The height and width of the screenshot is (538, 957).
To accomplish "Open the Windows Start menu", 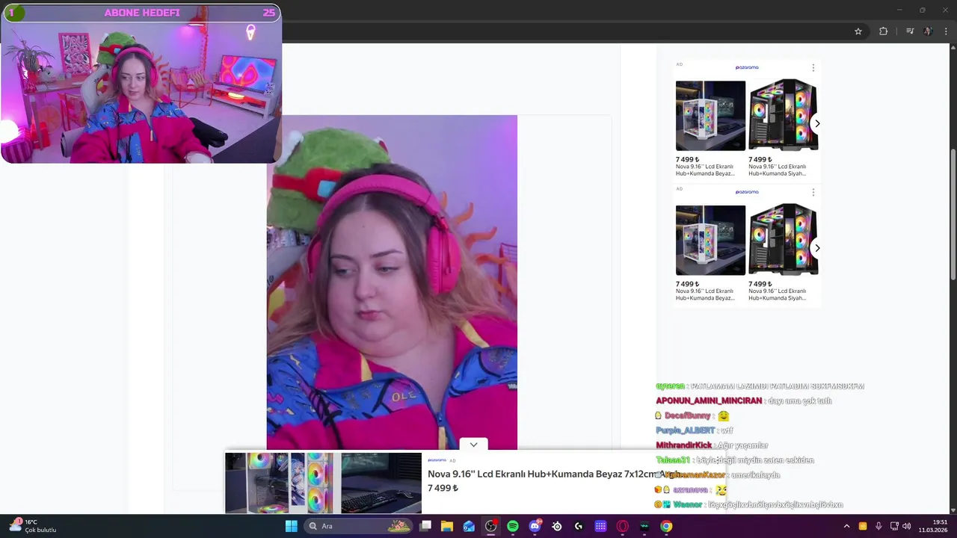I will click(x=292, y=526).
